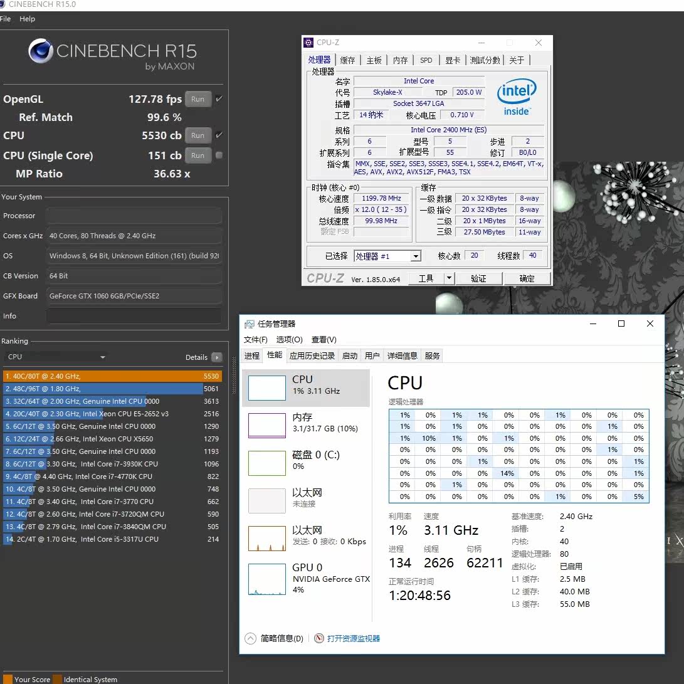Select ranking row Intel Xeon CPU X5650
Screen dimensions: 684x684
112,439
